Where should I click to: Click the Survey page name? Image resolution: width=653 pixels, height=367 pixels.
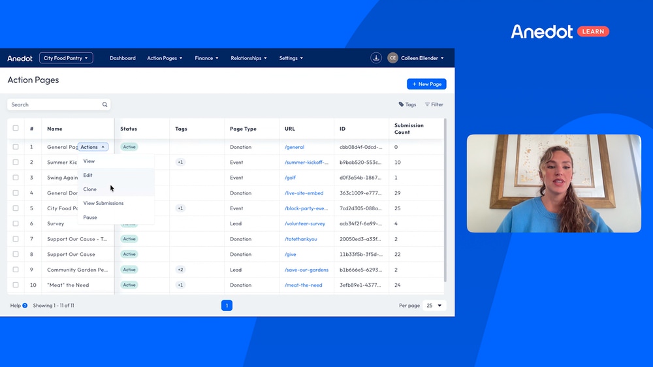[56, 223]
